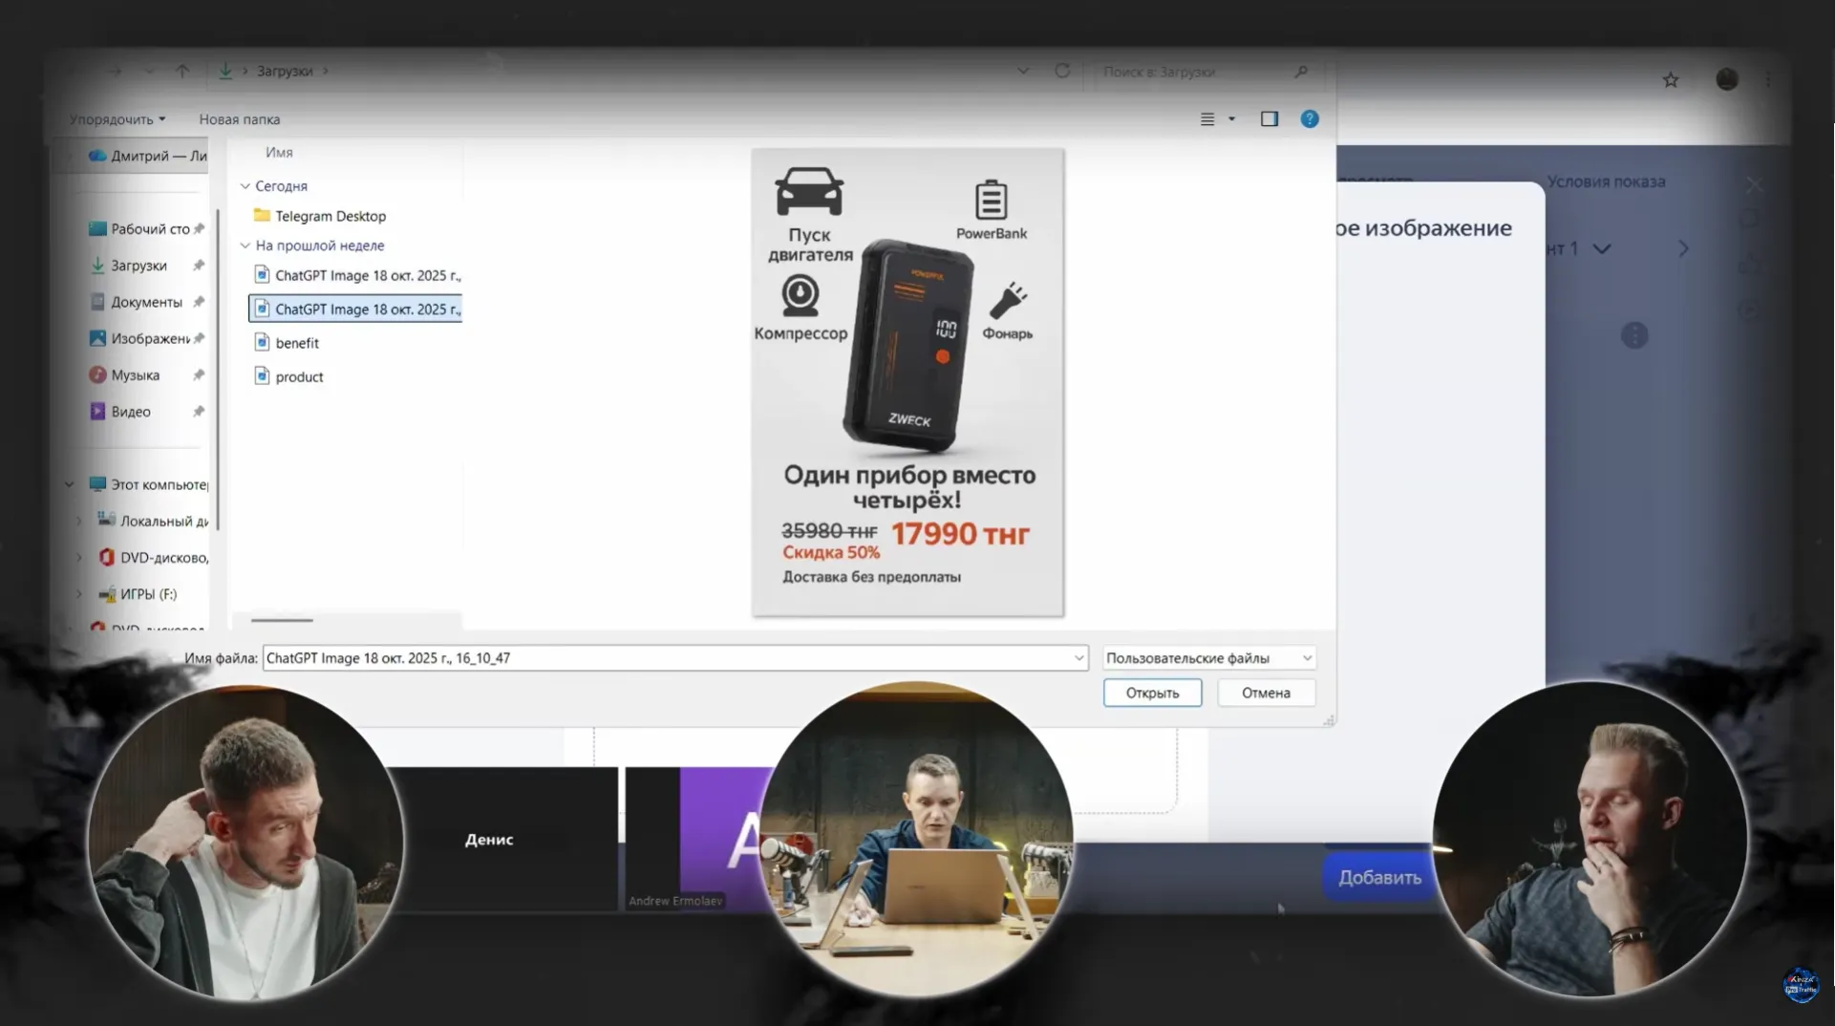
Task: Change the file view layout icon
Action: (1207, 119)
